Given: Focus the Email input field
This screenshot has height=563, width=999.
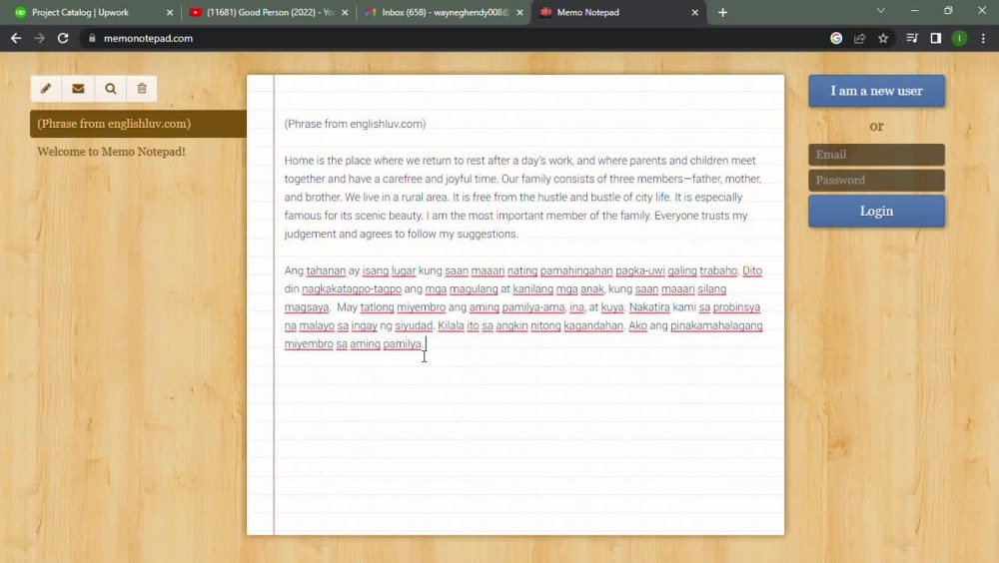Looking at the screenshot, I should click(x=876, y=154).
